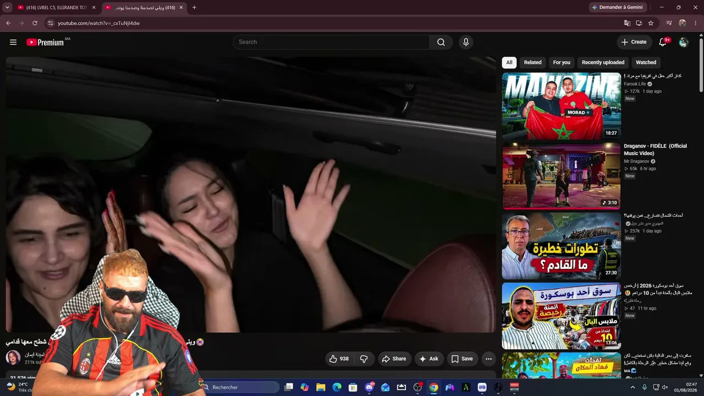
Task: Save the video to a playlist
Action: [x=462, y=359]
